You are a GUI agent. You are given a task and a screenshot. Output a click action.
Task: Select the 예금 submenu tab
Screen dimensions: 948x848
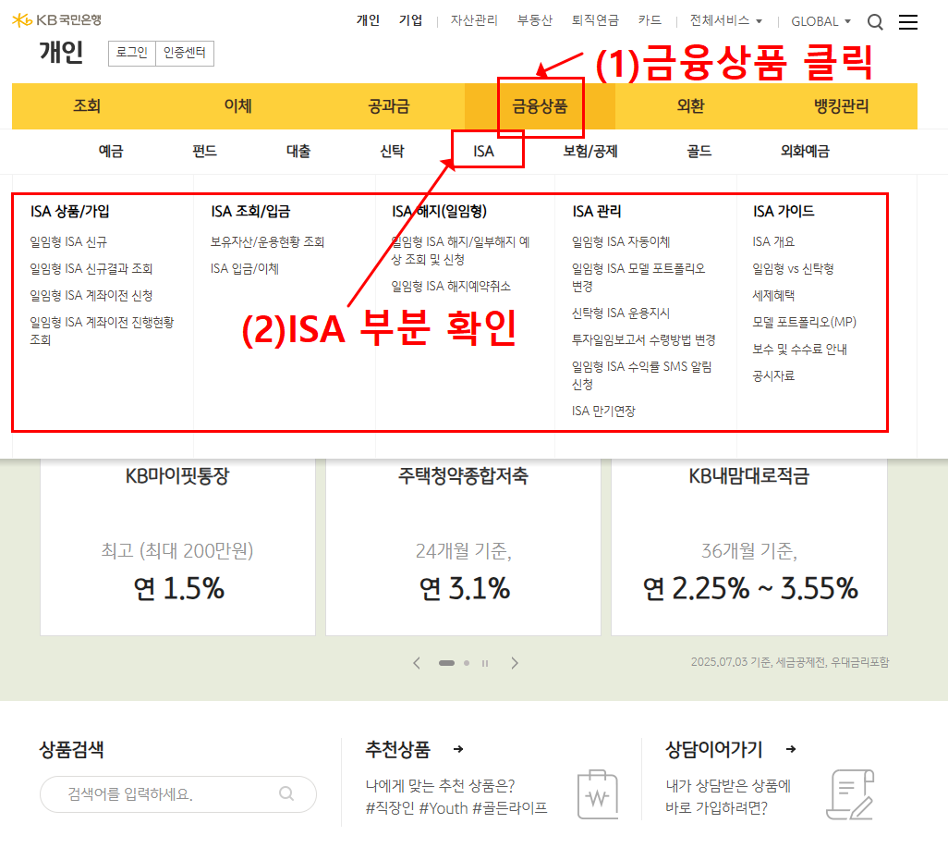tap(111, 151)
